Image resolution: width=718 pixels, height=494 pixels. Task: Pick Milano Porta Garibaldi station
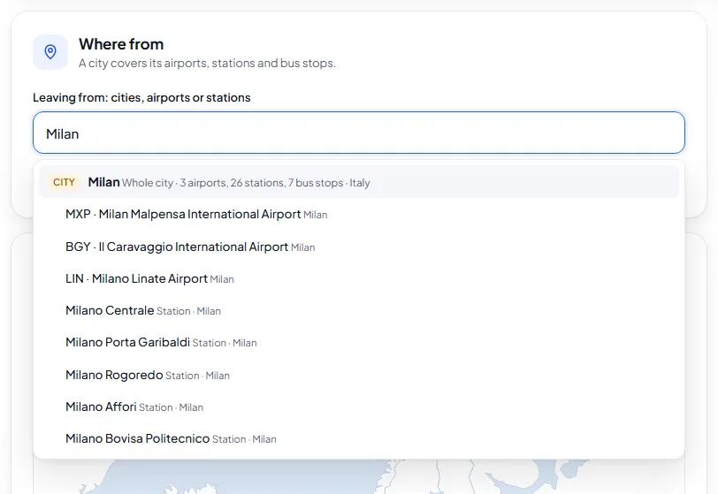click(358, 343)
